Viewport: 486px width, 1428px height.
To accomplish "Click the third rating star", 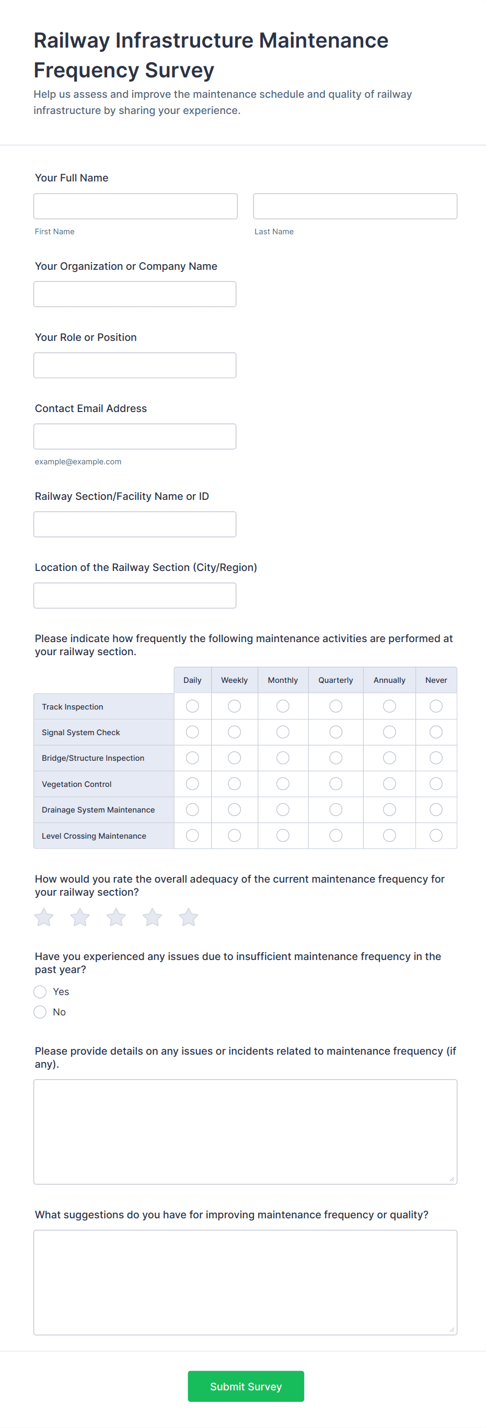I will (x=116, y=918).
